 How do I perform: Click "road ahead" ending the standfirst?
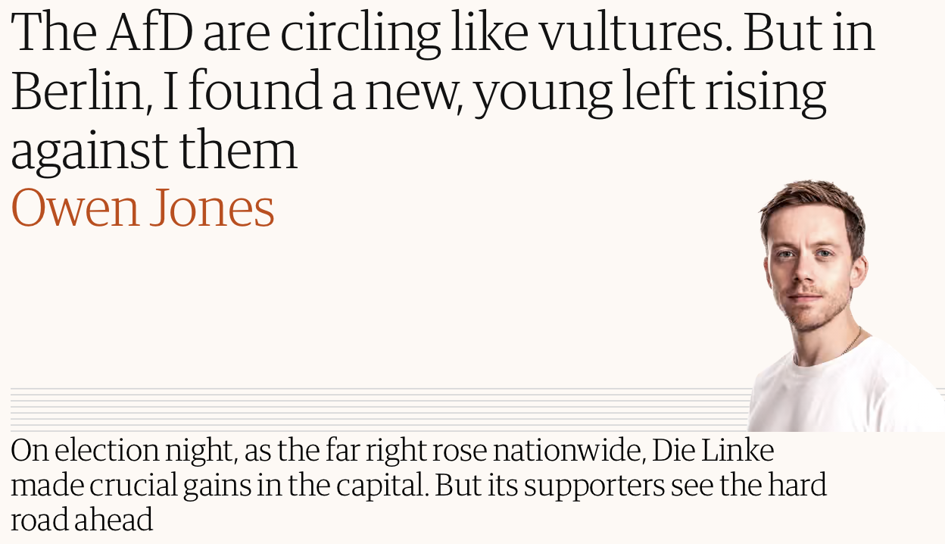coord(82,521)
